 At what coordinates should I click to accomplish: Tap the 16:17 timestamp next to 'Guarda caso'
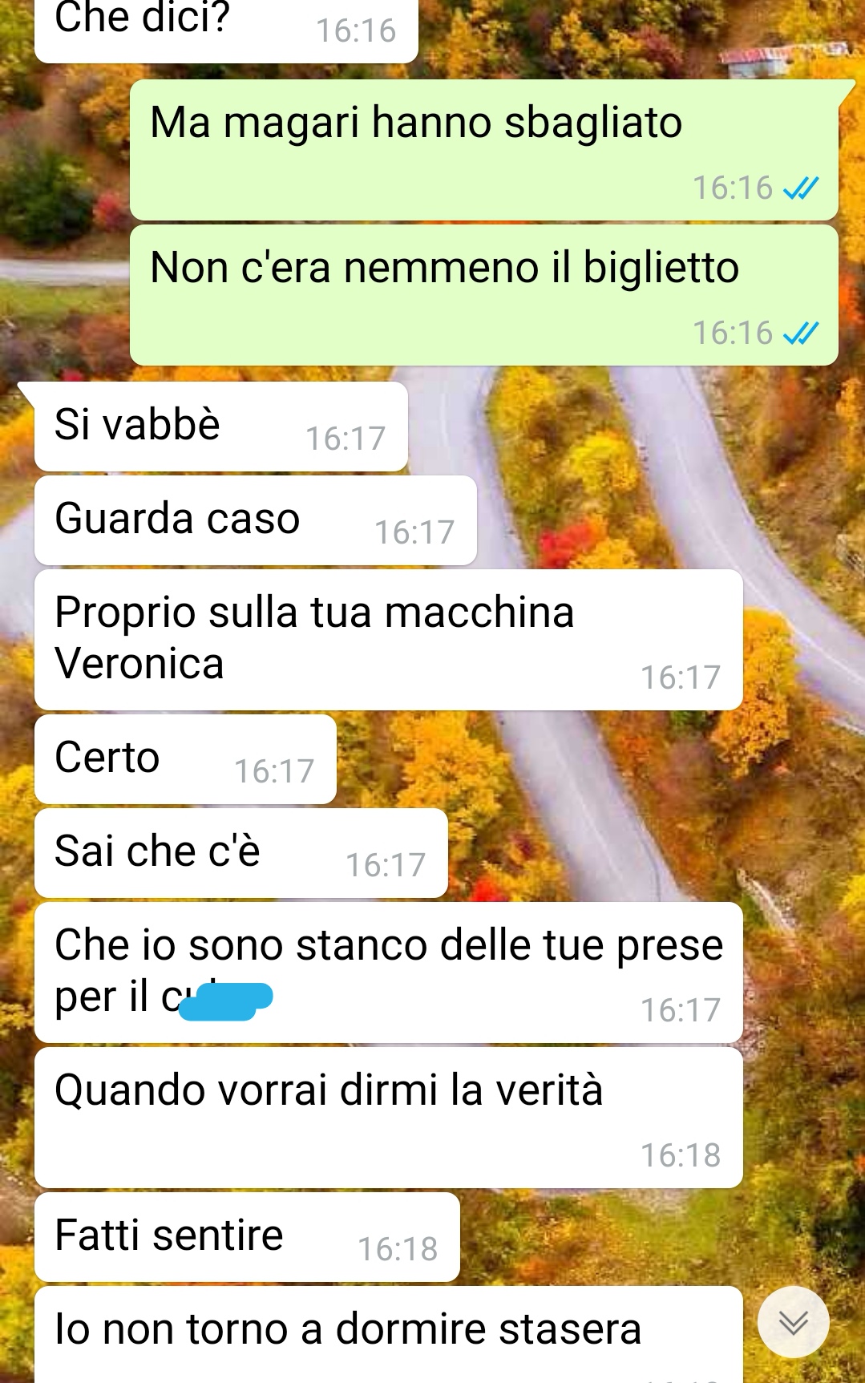coord(414,532)
